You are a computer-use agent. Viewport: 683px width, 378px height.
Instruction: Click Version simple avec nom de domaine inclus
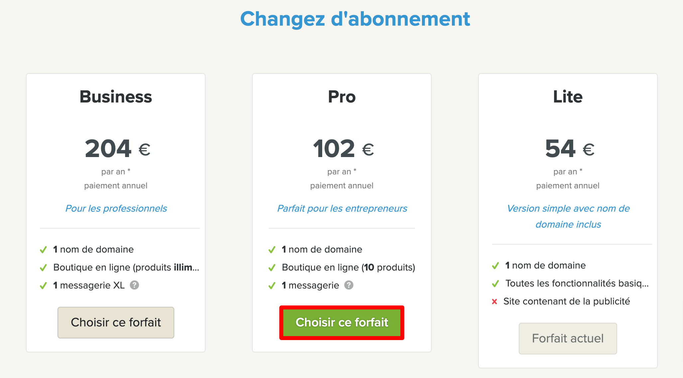click(568, 216)
